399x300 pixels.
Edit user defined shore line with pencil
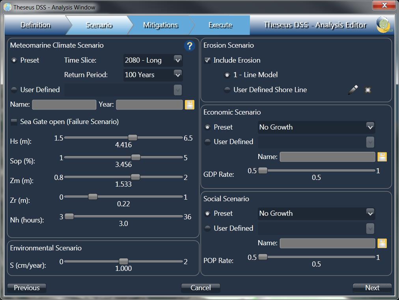pos(353,90)
